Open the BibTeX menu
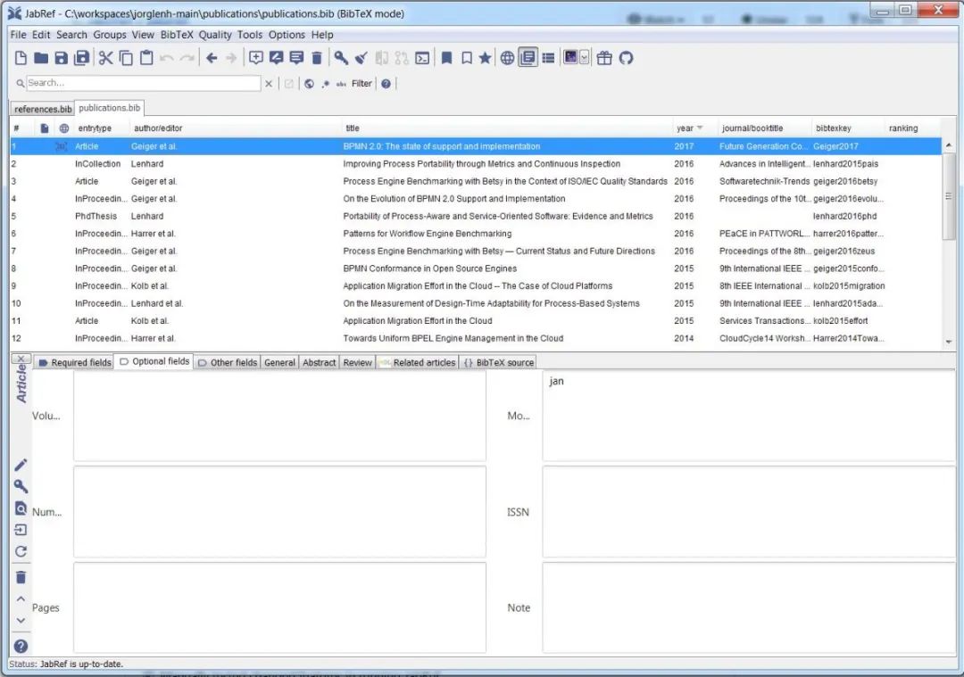The height and width of the screenshot is (677, 964). (177, 35)
